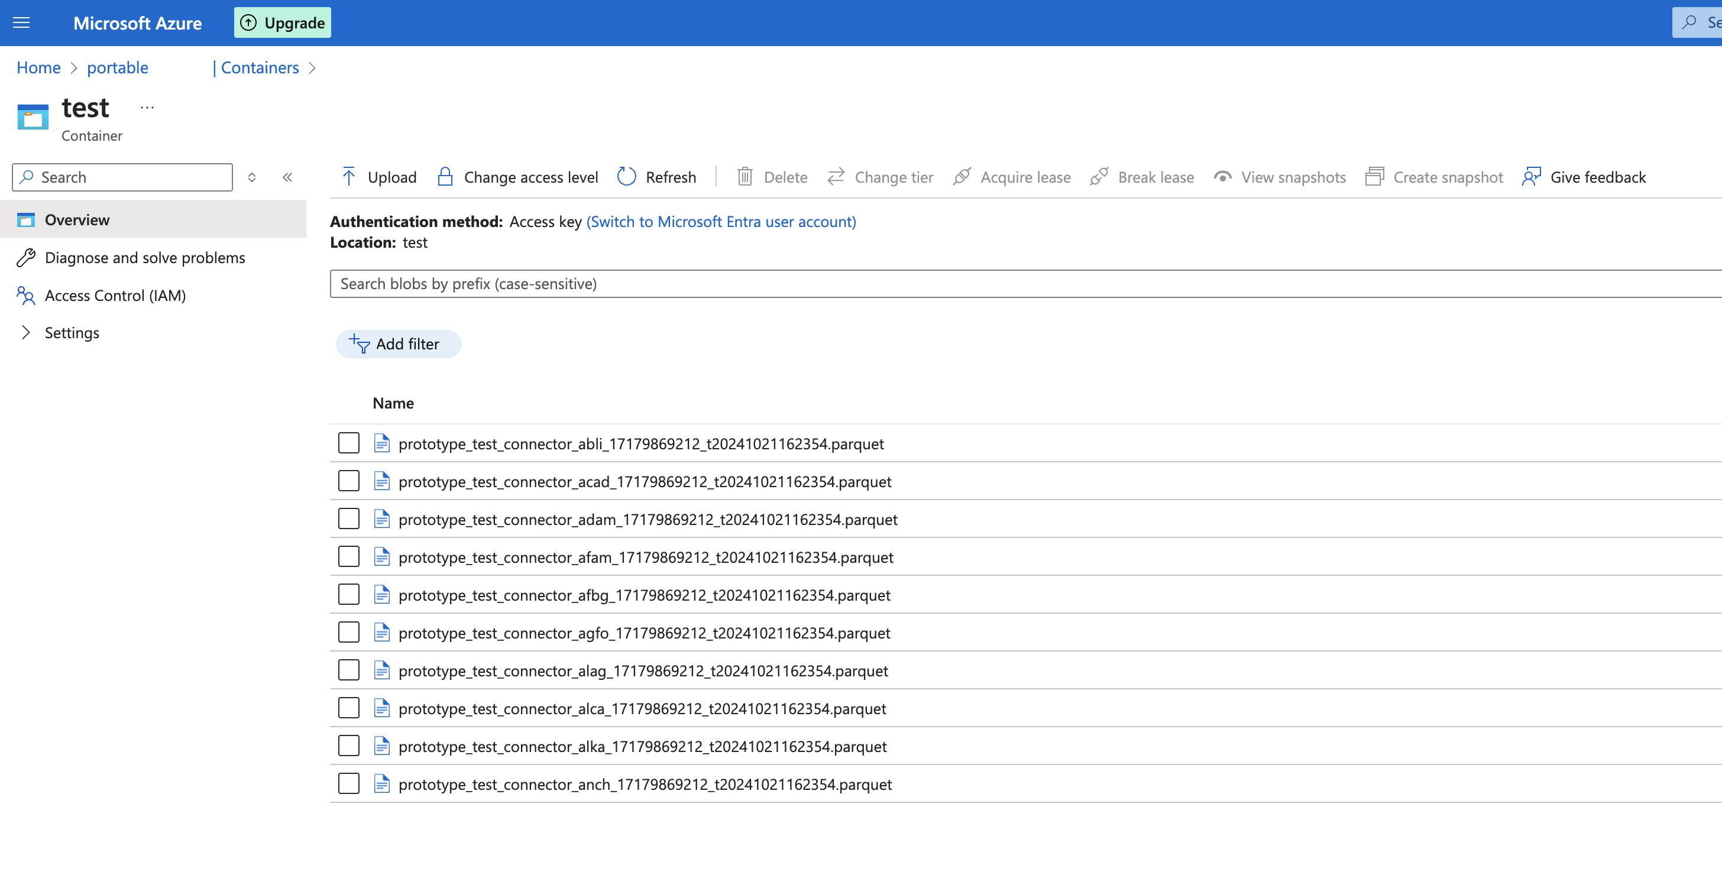Open the container ellipsis menu next to test

[147, 108]
